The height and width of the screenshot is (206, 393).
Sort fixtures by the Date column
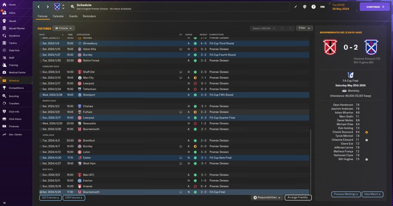(x=42, y=35)
